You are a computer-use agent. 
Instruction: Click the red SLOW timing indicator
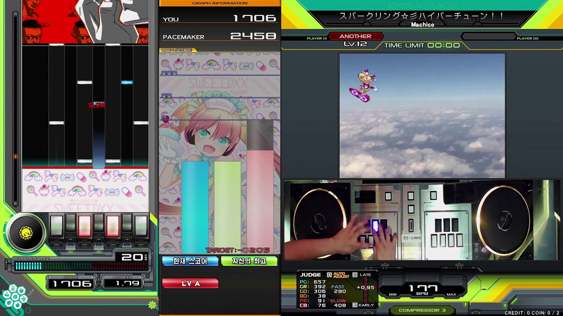(97, 105)
